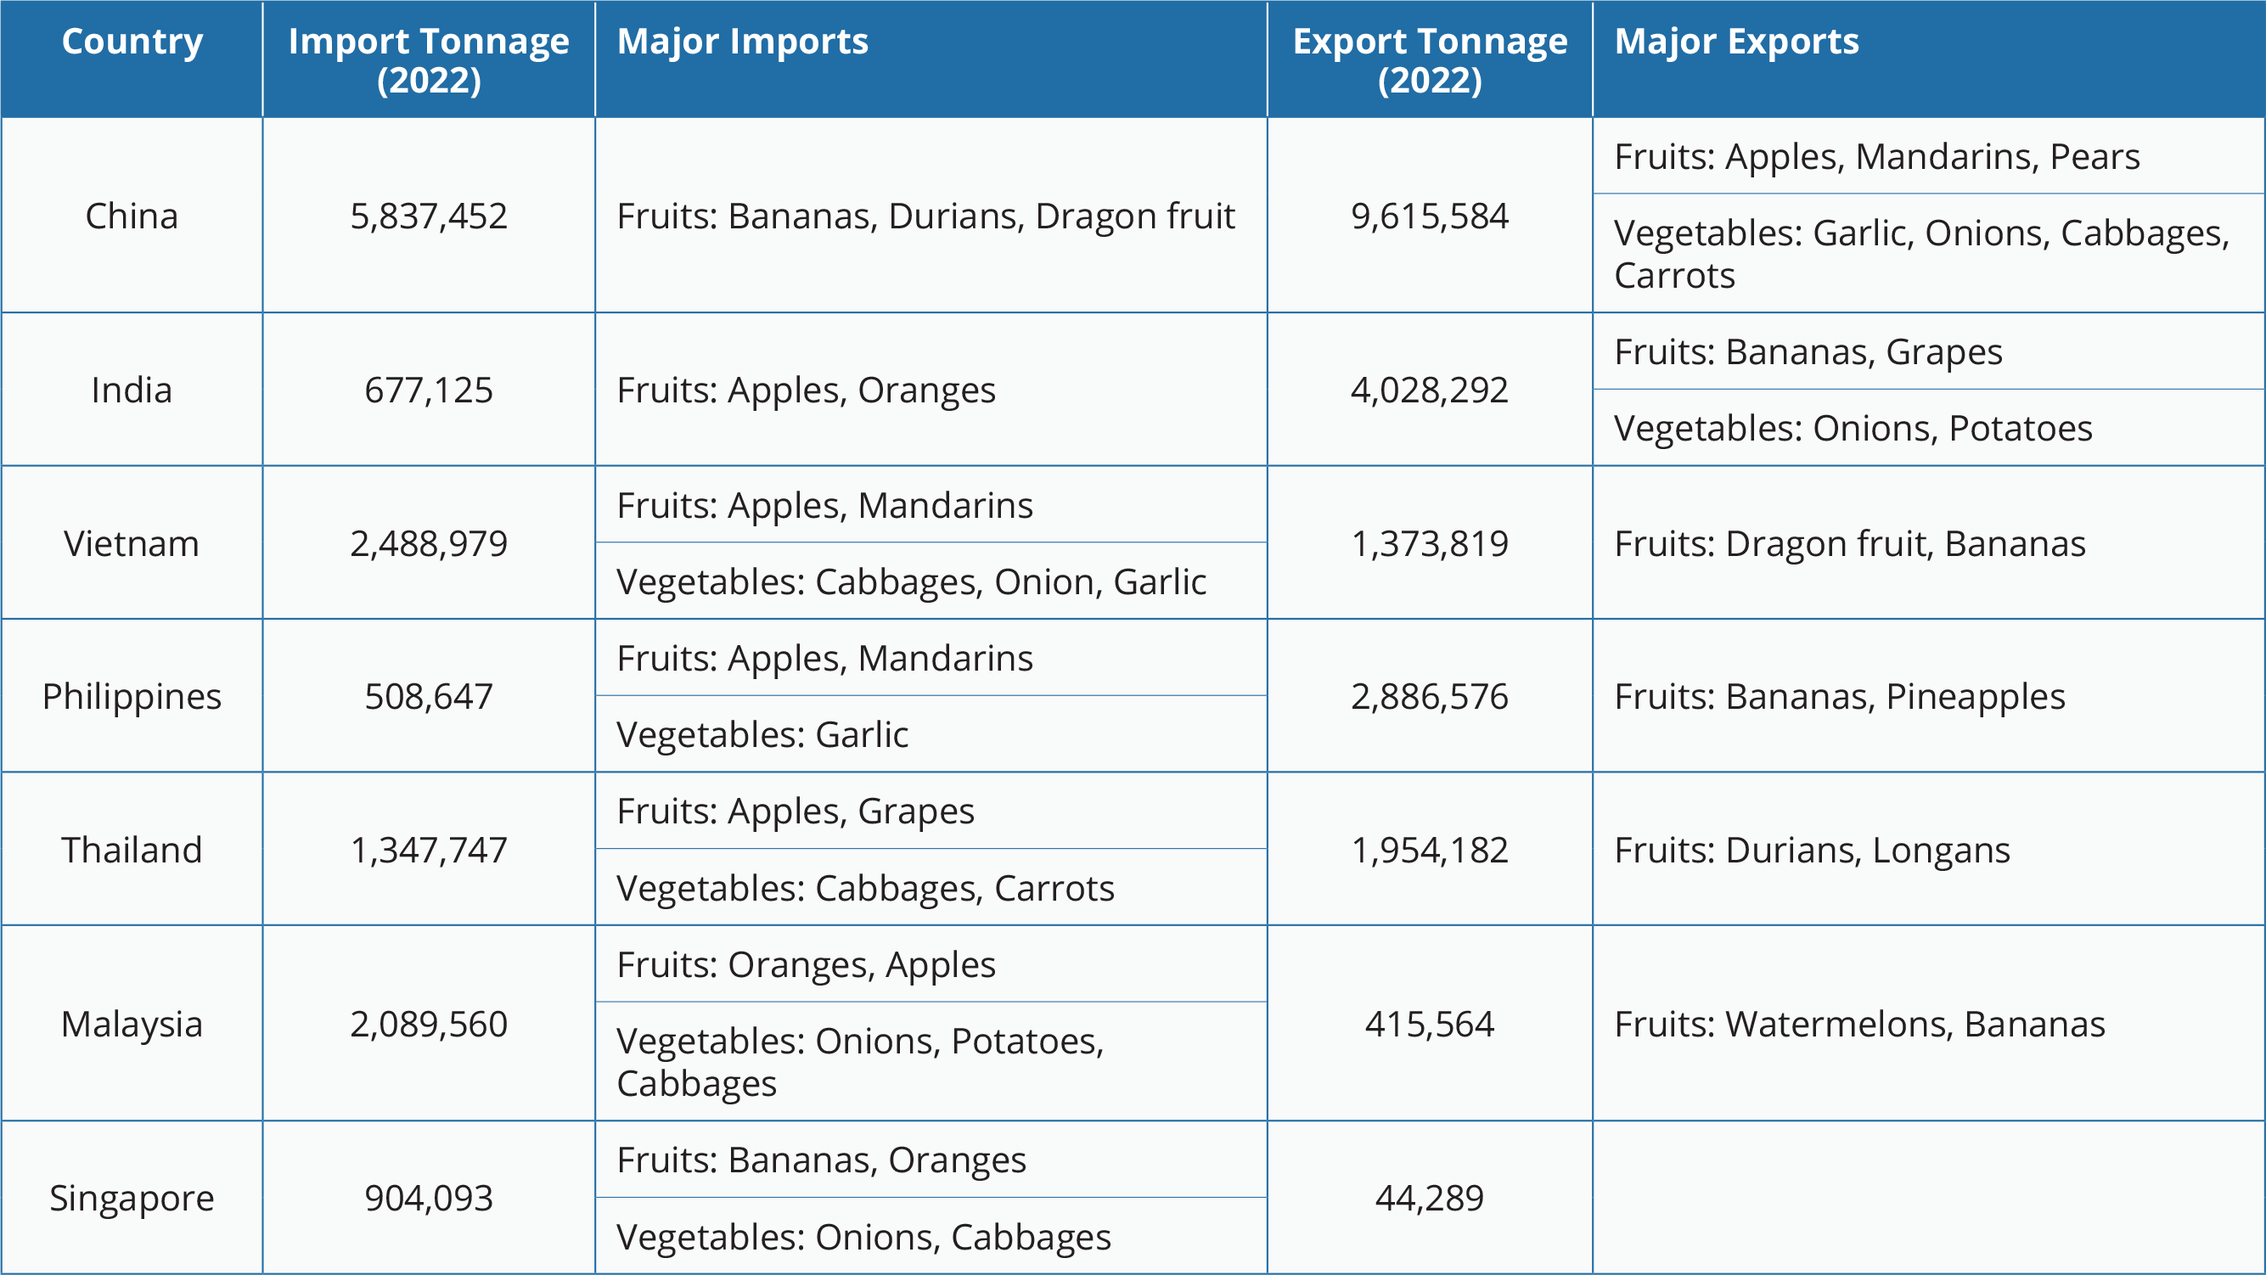Click Vietnam's Dragon fruit, Bananas exports cell
2266x1275 pixels.
pyautogui.click(x=1849, y=543)
